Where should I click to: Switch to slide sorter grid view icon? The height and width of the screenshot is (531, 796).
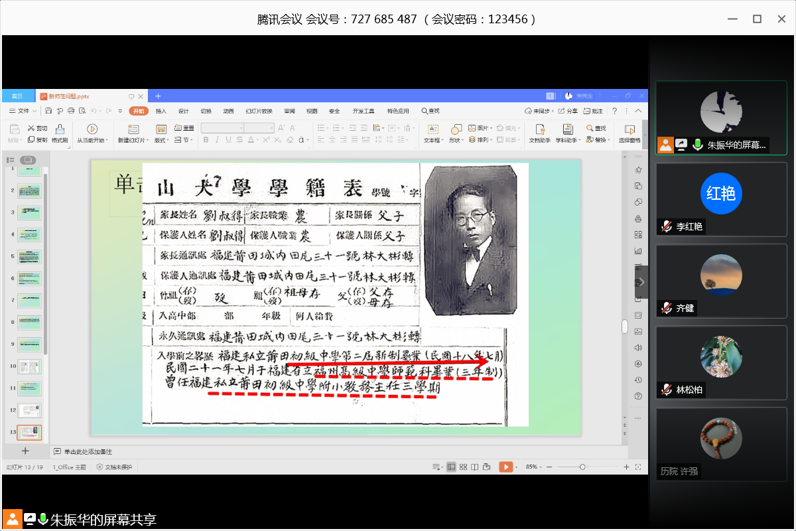[x=463, y=467]
